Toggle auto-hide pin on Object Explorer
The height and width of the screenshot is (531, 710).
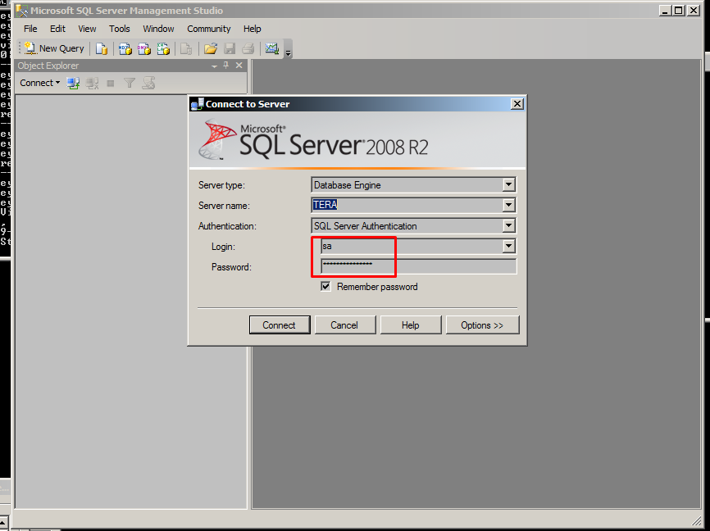[226, 66]
